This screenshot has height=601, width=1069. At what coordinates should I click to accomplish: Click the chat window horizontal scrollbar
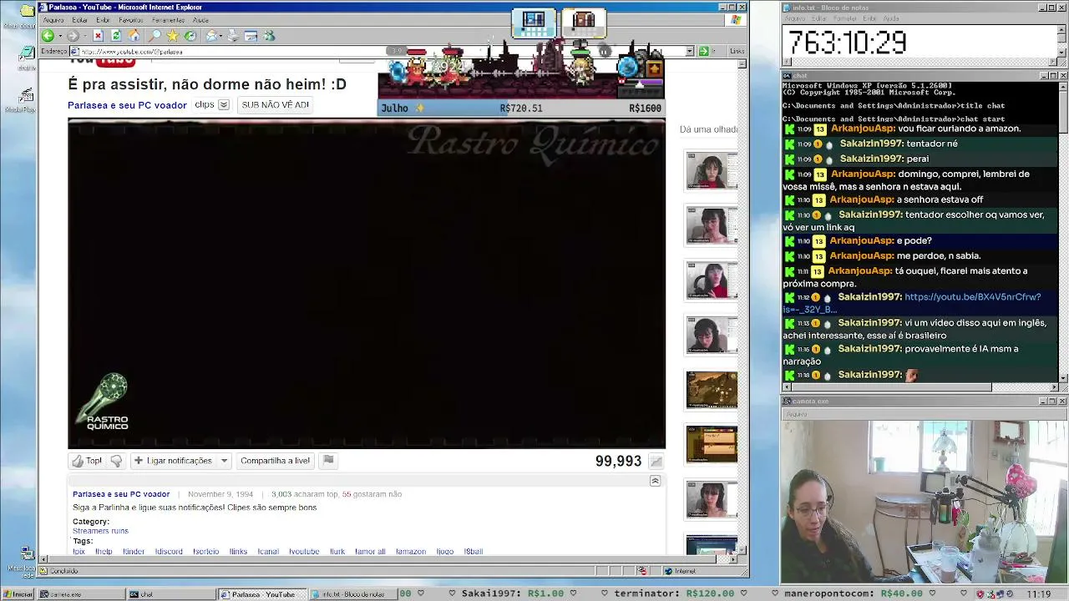click(920, 387)
